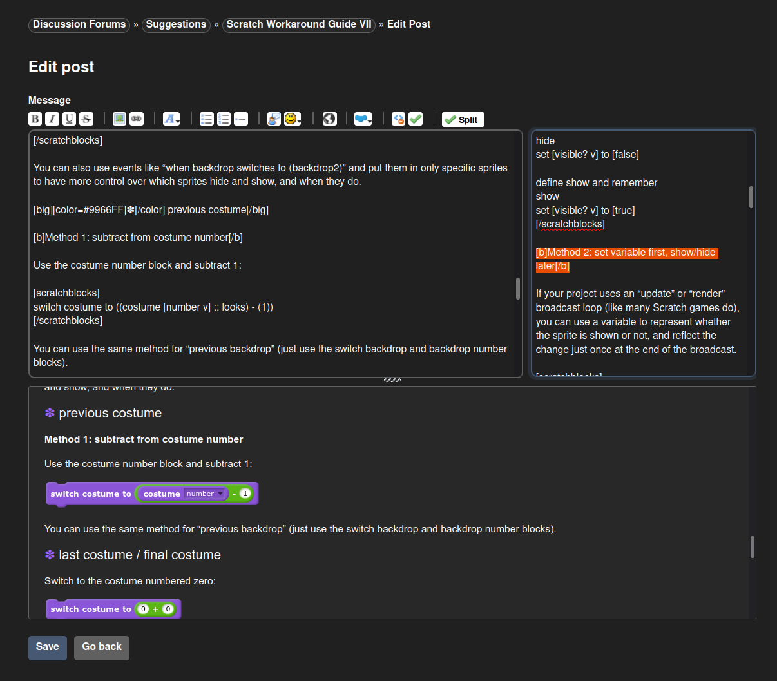
Task: Insert an image with the picture icon
Action: 119,119
